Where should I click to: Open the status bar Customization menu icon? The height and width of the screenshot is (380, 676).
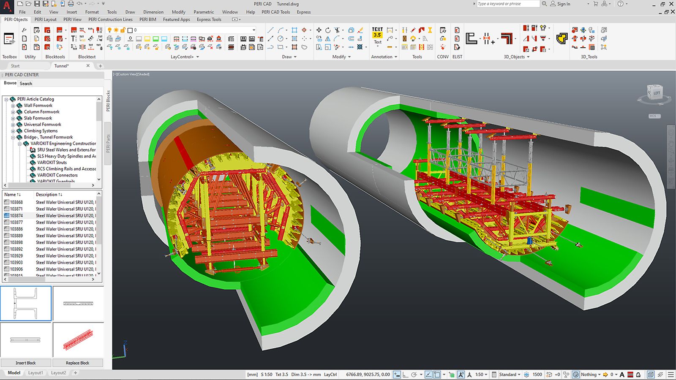pyautogui.click(x=671, y=375)
